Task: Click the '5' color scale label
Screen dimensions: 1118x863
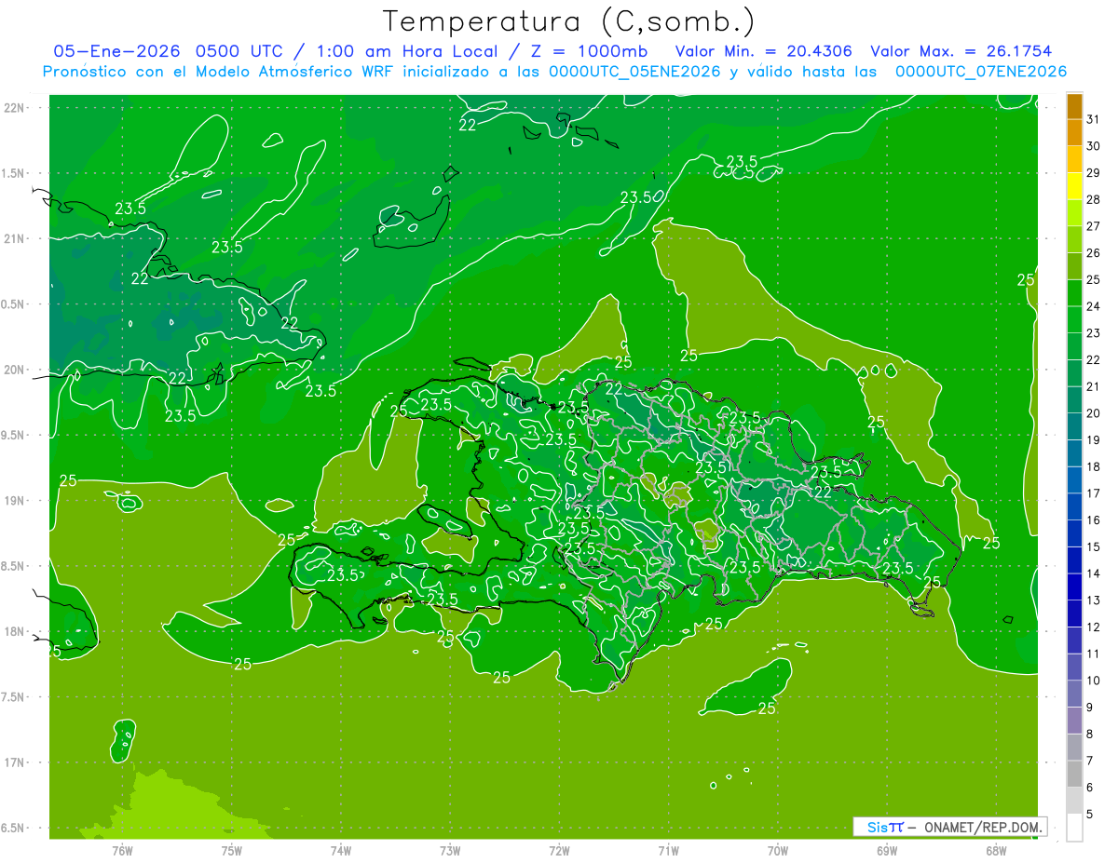Action: click(x=1090, y=814)
